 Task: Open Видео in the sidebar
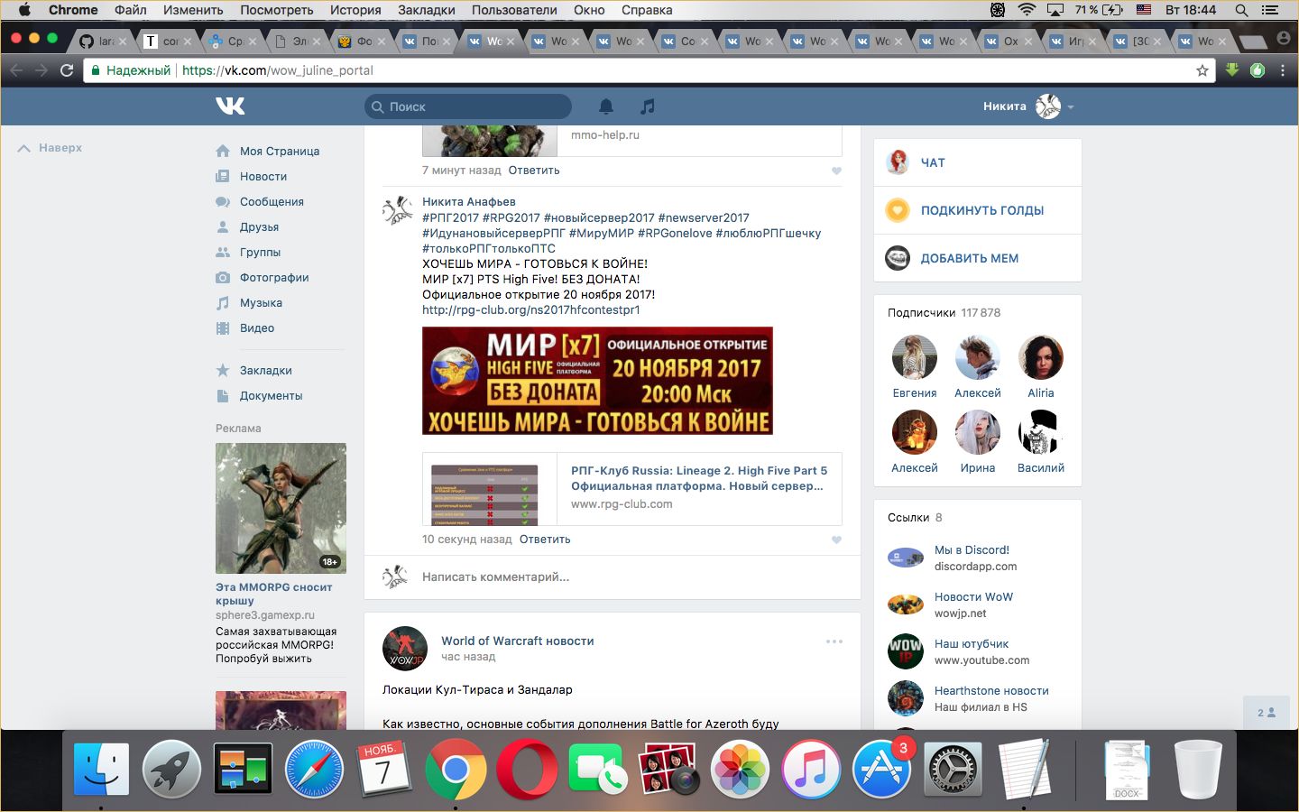(x=245, y=328)
